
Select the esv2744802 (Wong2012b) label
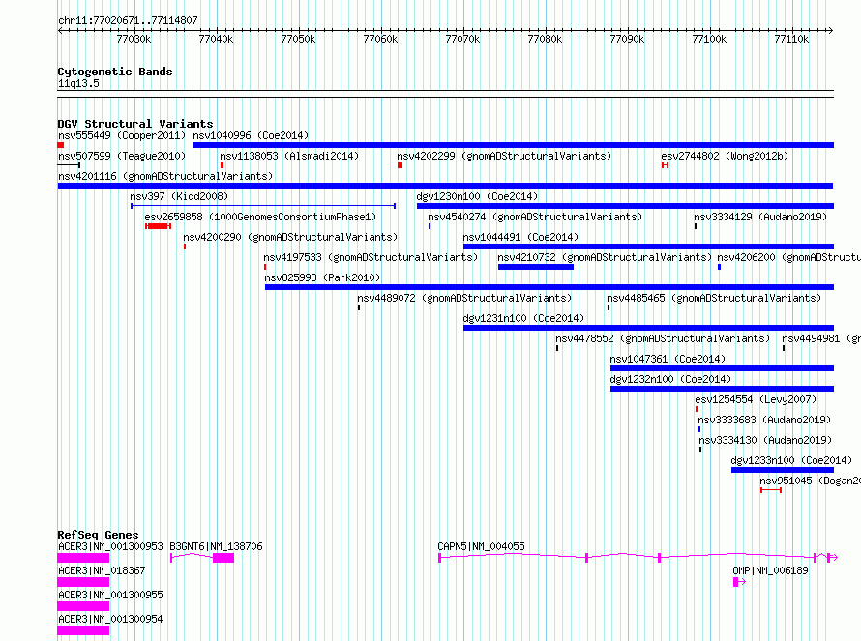pyautogui.click(x=725, y=156)
